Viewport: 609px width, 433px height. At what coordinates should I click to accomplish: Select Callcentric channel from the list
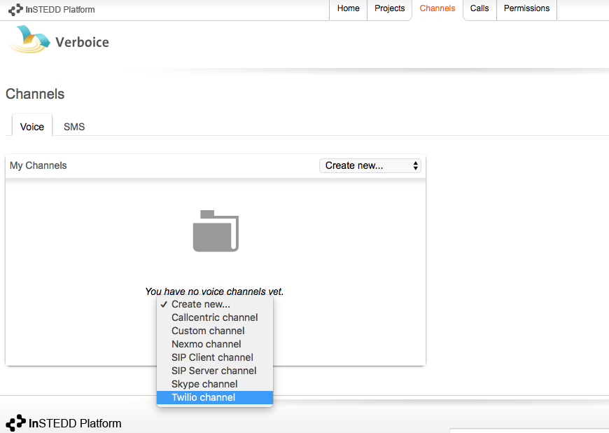tap(215, 317)
